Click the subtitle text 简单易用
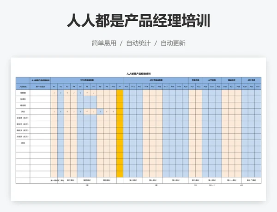Screen dimensions: 277x212 pos(104,43)
